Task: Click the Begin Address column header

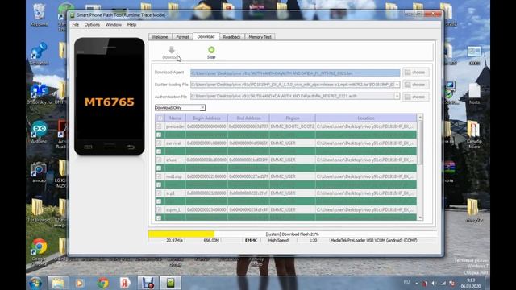Action: tap(206, 118)
